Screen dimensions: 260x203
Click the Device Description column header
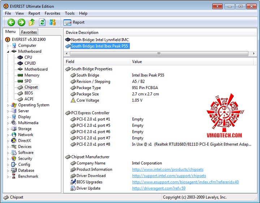[160, 32]
